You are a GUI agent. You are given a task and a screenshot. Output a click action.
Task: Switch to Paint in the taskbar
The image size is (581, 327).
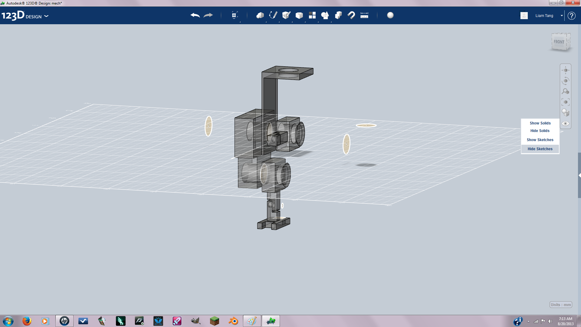click(x=252, y=321)
